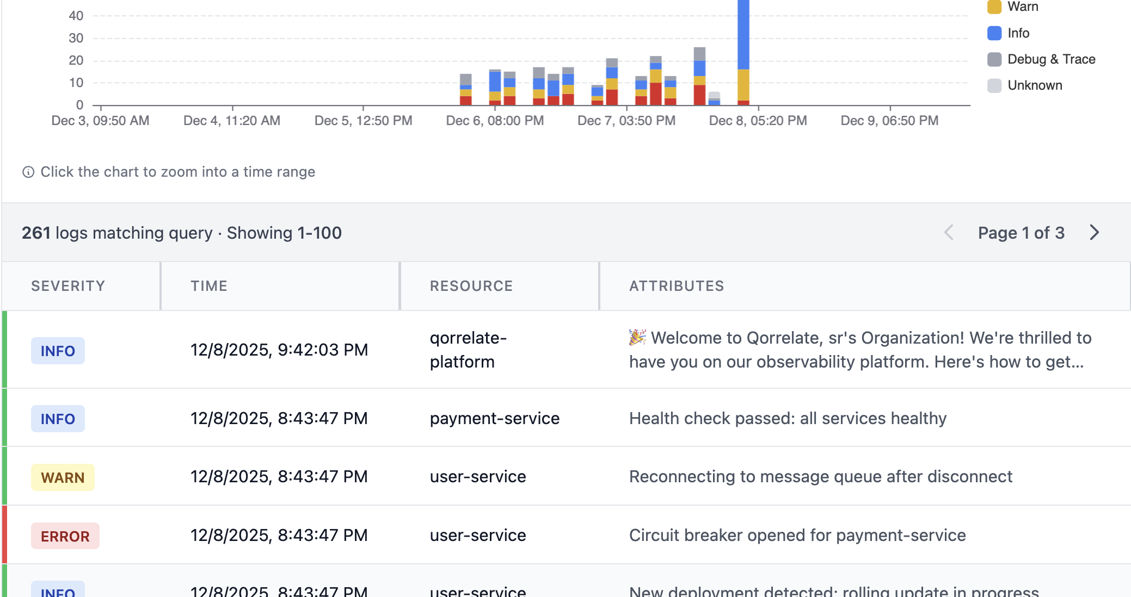Image resolution: width=1131 pixels, height=597 pixels.
Task: Click the INFO severity badge on payment-service row
Action: click(x=58, y=419)
